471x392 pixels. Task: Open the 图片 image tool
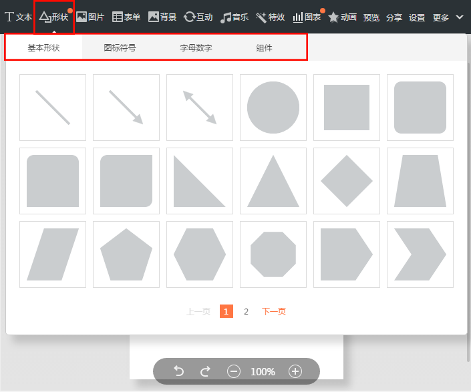pos(90,17)
